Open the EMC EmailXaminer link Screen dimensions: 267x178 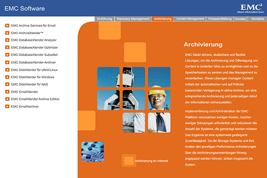pyautogui.click(x=25, y=107)
